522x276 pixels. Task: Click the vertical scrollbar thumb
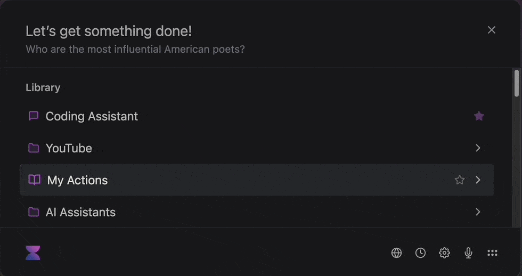tap(516, 83)
